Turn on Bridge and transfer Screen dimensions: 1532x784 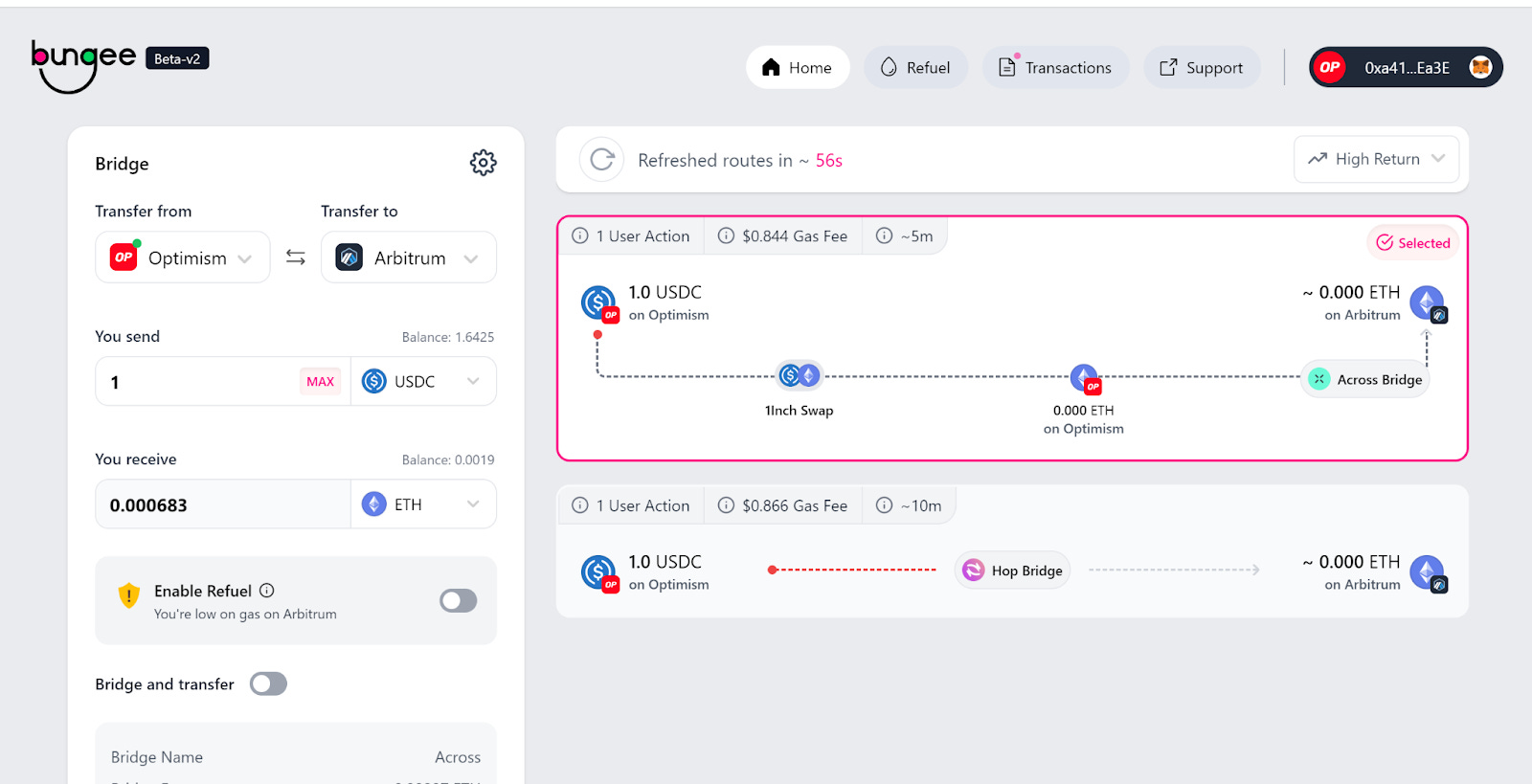click(268, 683)
